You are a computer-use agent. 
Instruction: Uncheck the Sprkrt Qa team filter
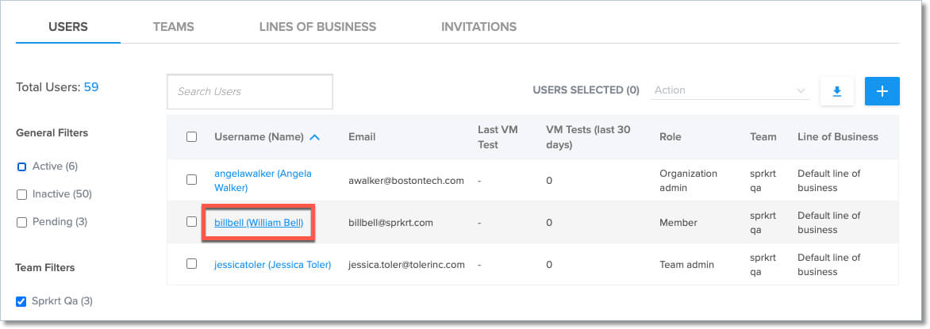pos(22,301)
